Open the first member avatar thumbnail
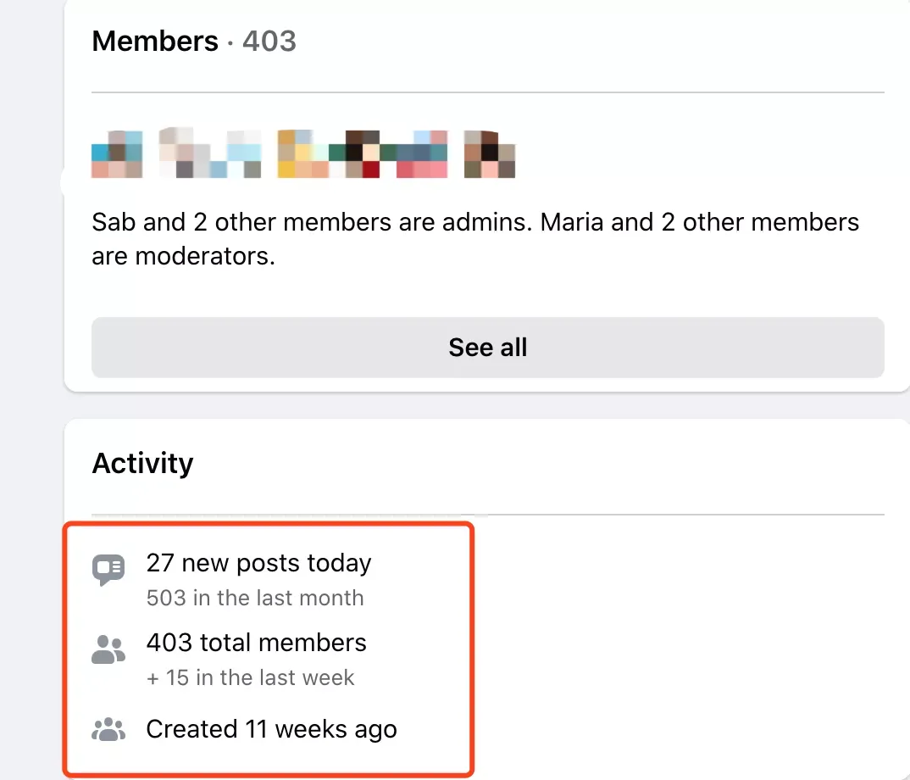Image resolution: width=910 pixels, height=780 pixels. coord(117,154)
